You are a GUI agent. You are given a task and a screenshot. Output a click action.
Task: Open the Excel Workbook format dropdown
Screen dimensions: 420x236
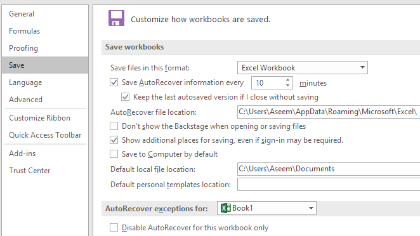tap(303, 67)
